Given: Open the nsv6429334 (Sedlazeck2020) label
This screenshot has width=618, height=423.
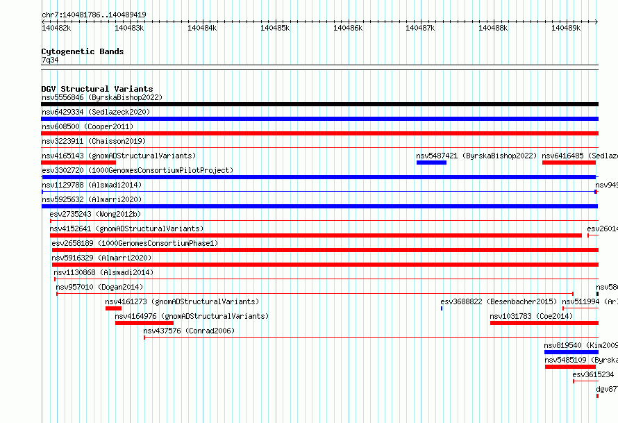Looking at the screenshot, I should 96,112.
